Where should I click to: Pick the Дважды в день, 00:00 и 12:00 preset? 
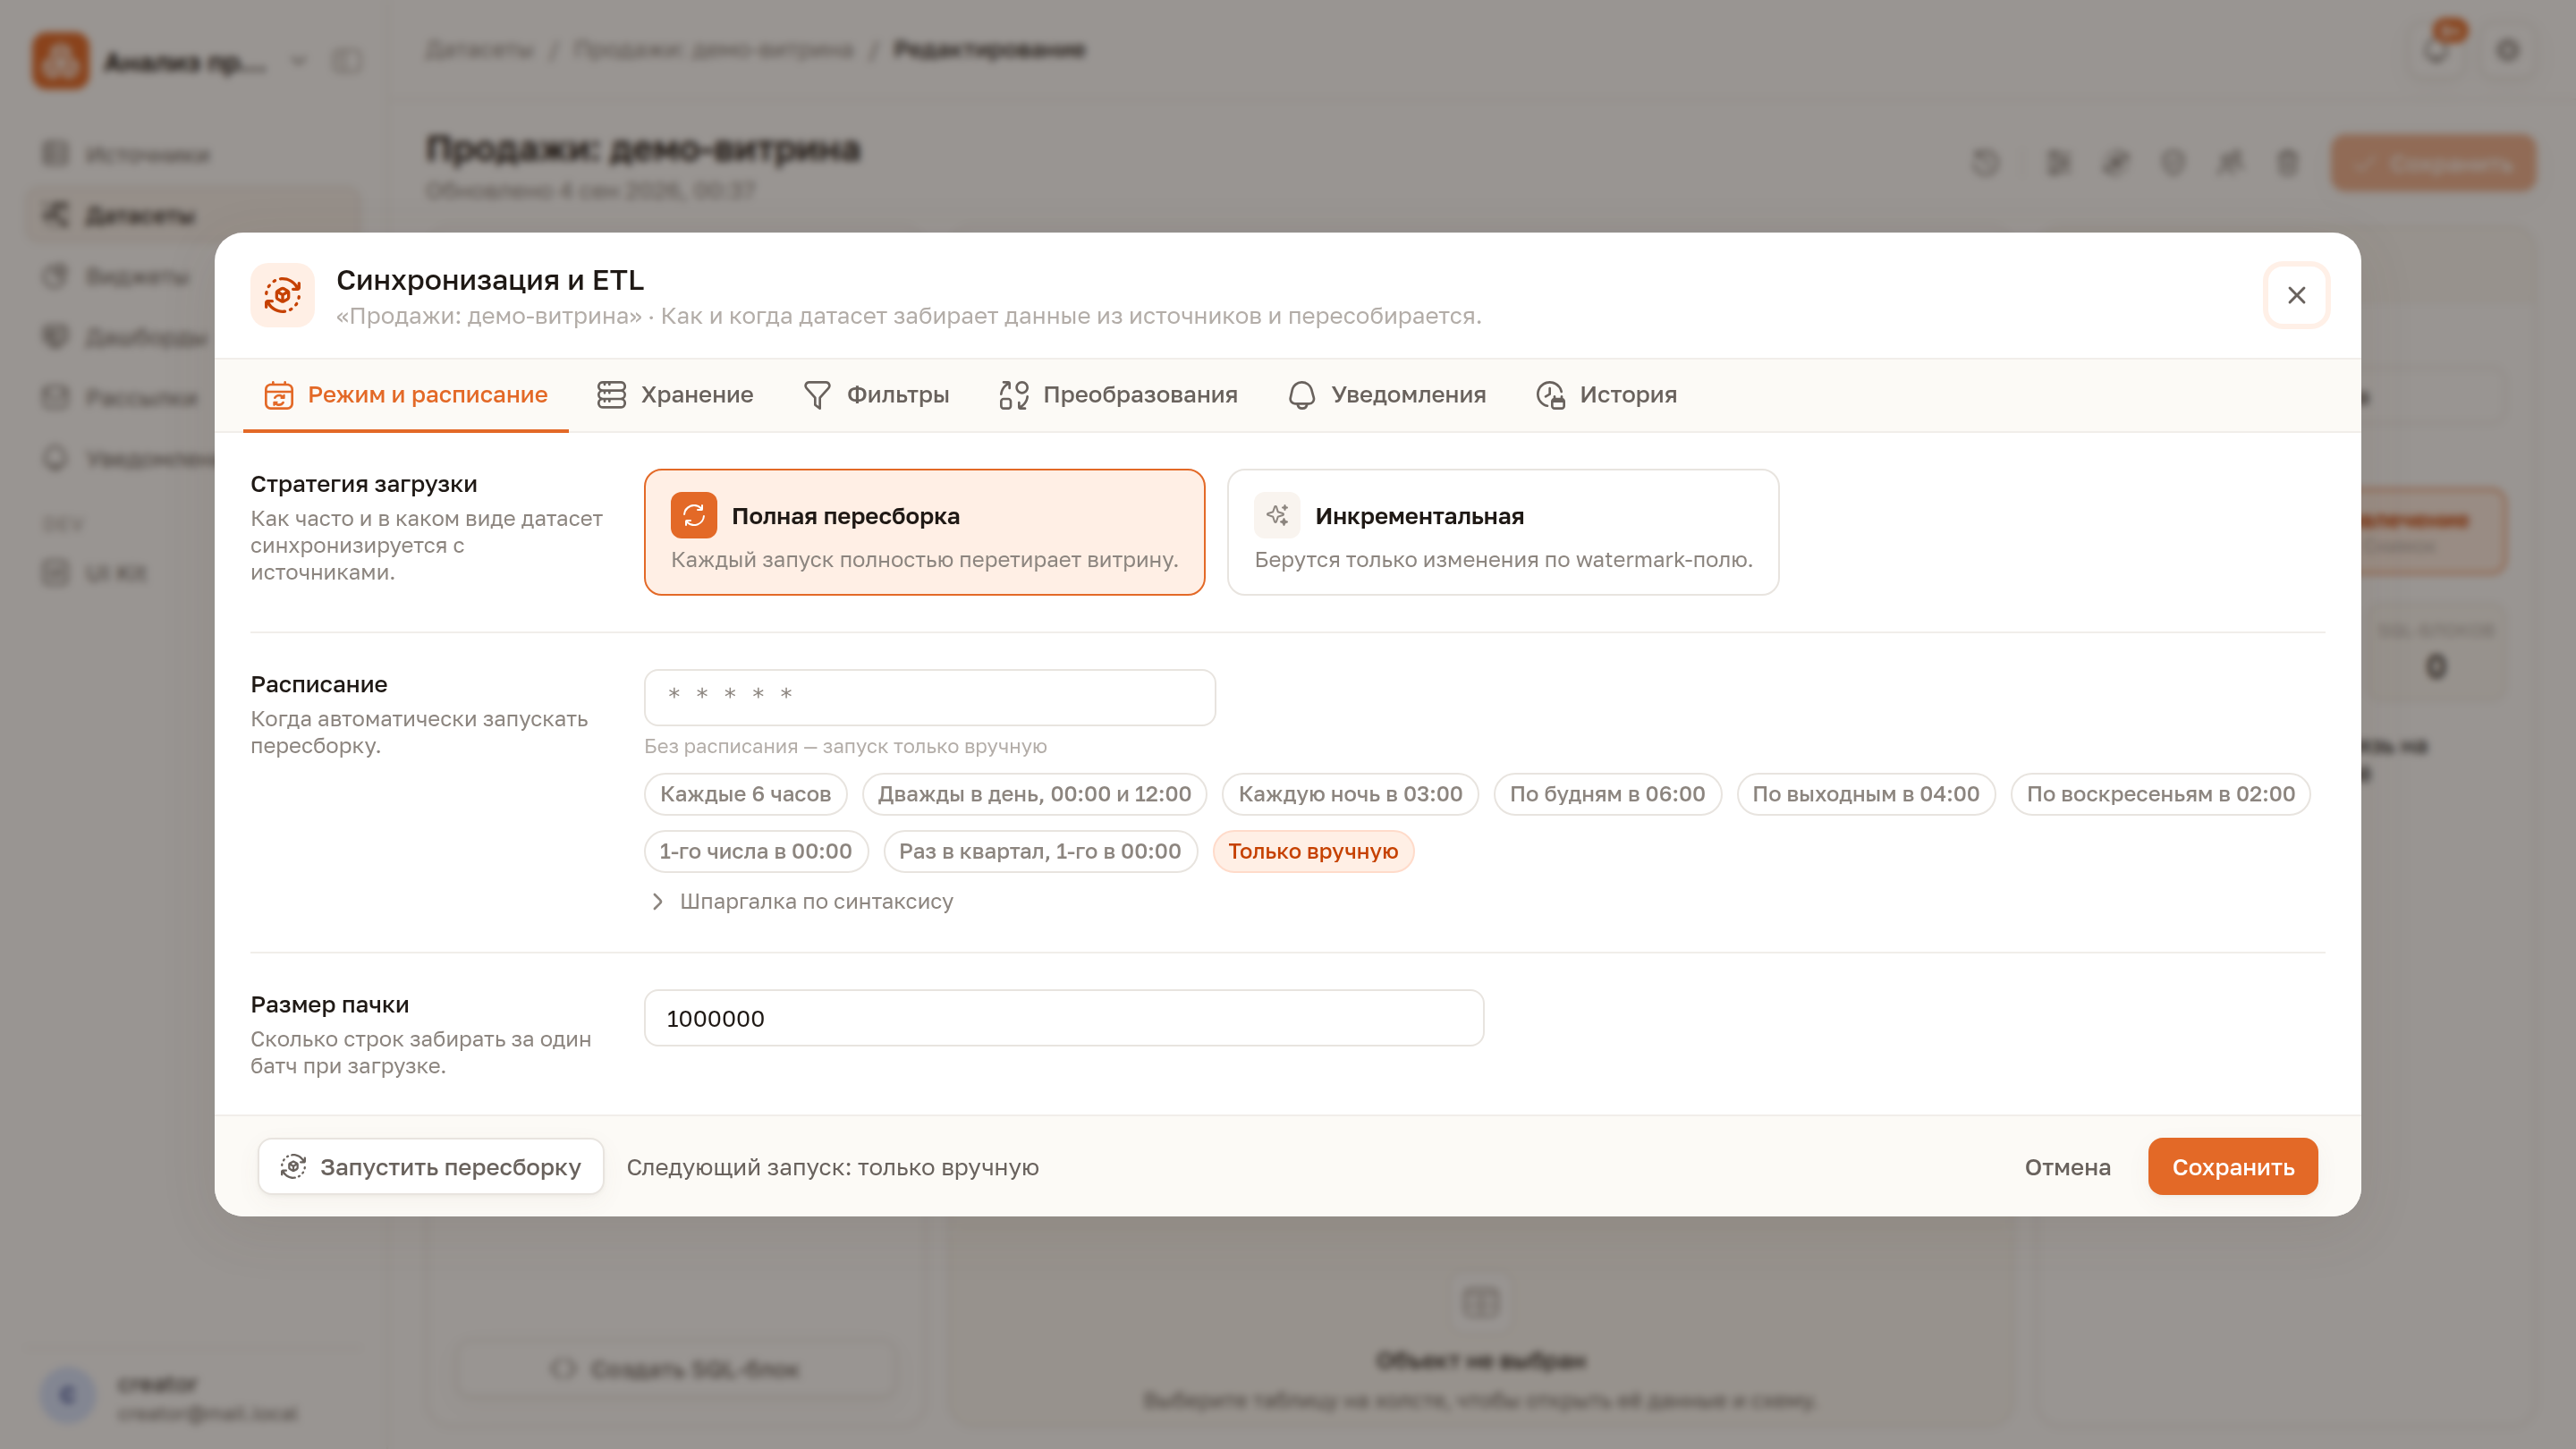pos(1034,794)
